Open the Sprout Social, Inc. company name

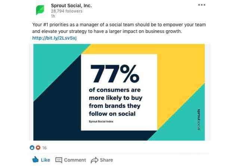pyautogui.click(x=71, y=6)
